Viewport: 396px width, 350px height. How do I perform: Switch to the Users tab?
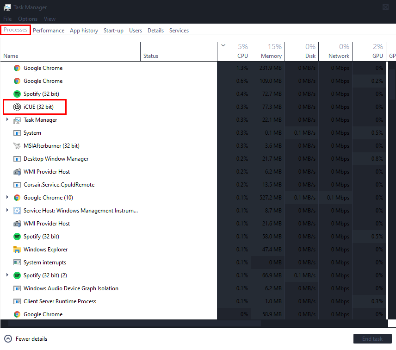click(x=136, y=31)
